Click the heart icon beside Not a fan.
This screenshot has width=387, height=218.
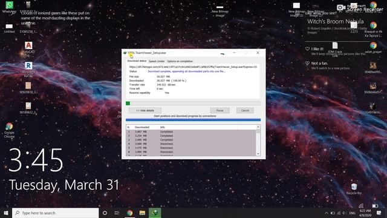(x=307, y=63)
